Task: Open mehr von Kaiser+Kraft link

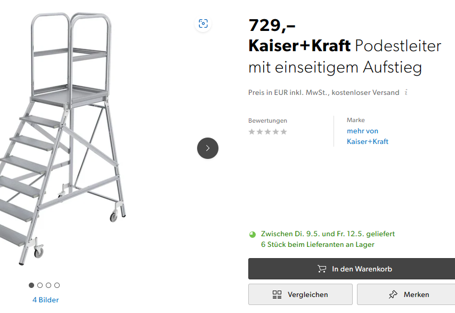Action: click(368, 136)
